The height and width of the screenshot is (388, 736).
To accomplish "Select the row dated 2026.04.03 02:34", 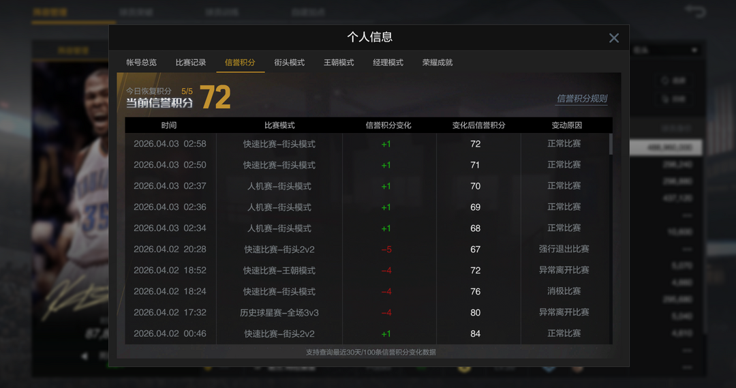I will click(x=367, y=228).
